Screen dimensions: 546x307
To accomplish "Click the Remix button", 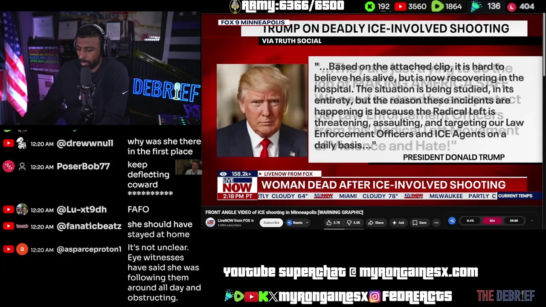I will (x=295, y=223).
